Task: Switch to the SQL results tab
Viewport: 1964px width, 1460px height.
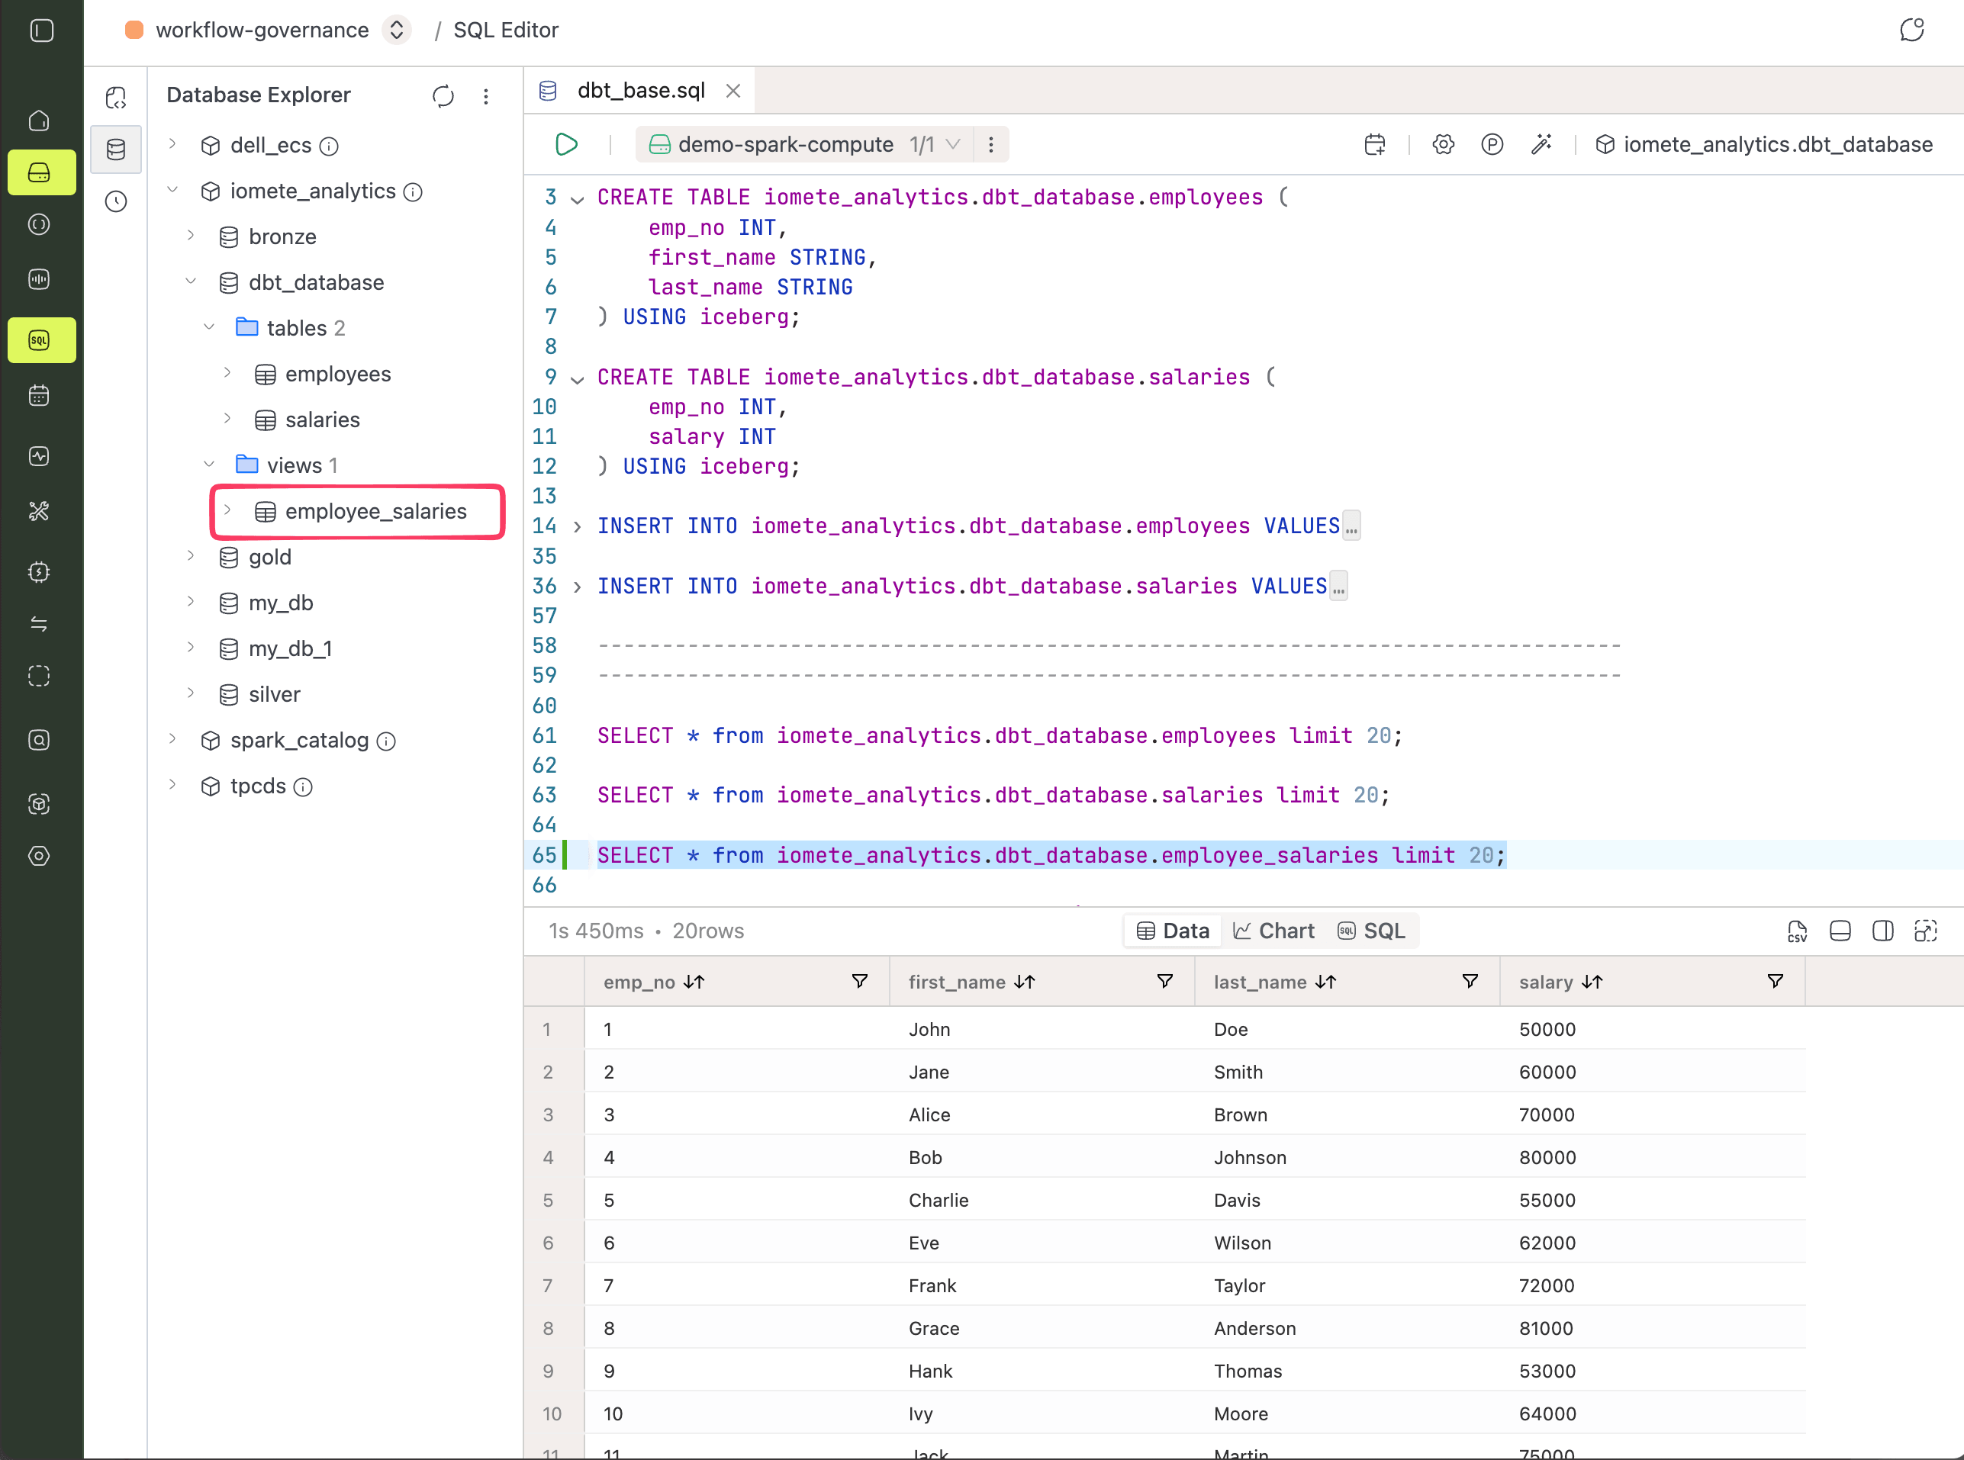Action: click(1372, 931)
